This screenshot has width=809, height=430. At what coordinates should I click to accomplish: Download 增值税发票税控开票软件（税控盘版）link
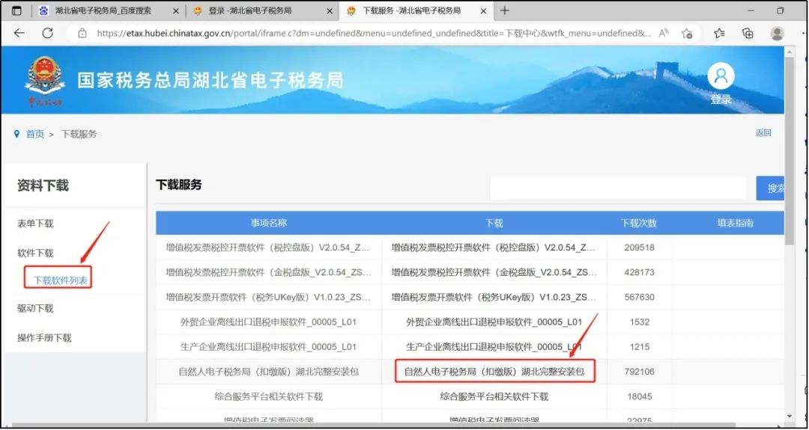click(494, 248)
